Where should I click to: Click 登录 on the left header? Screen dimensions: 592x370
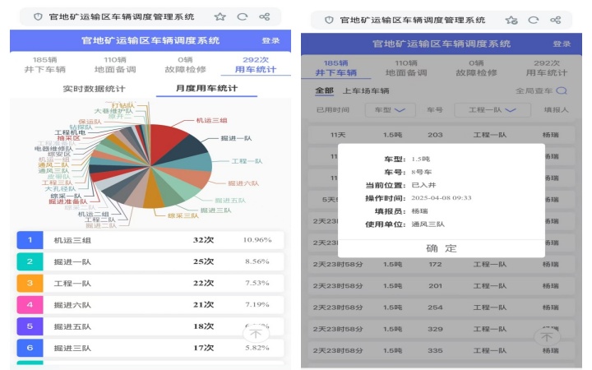coord(271,40)
